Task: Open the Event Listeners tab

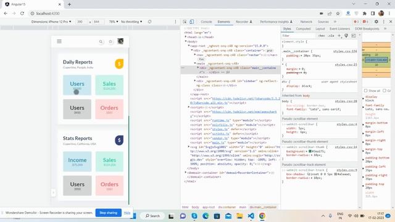Action: coord(339,29)
